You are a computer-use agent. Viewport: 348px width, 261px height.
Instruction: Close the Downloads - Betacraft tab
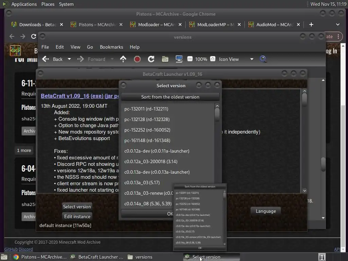[x=62, y=24]
